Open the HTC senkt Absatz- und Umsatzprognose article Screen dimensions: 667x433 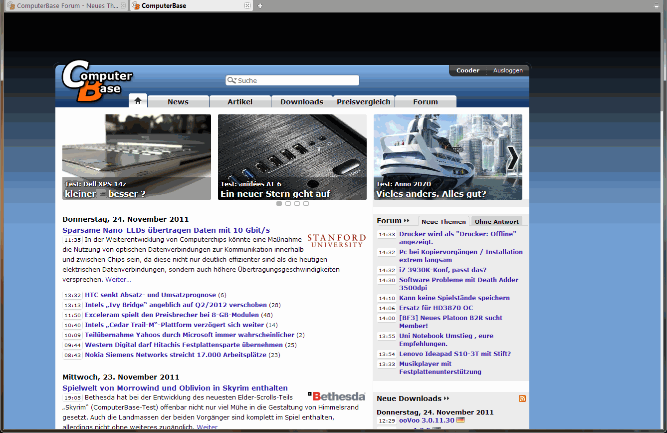tap(151, 295)
